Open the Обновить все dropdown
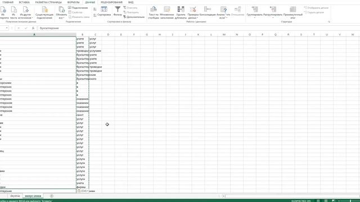The height and width of the screenshot is (202, 360). coord(61,12)
